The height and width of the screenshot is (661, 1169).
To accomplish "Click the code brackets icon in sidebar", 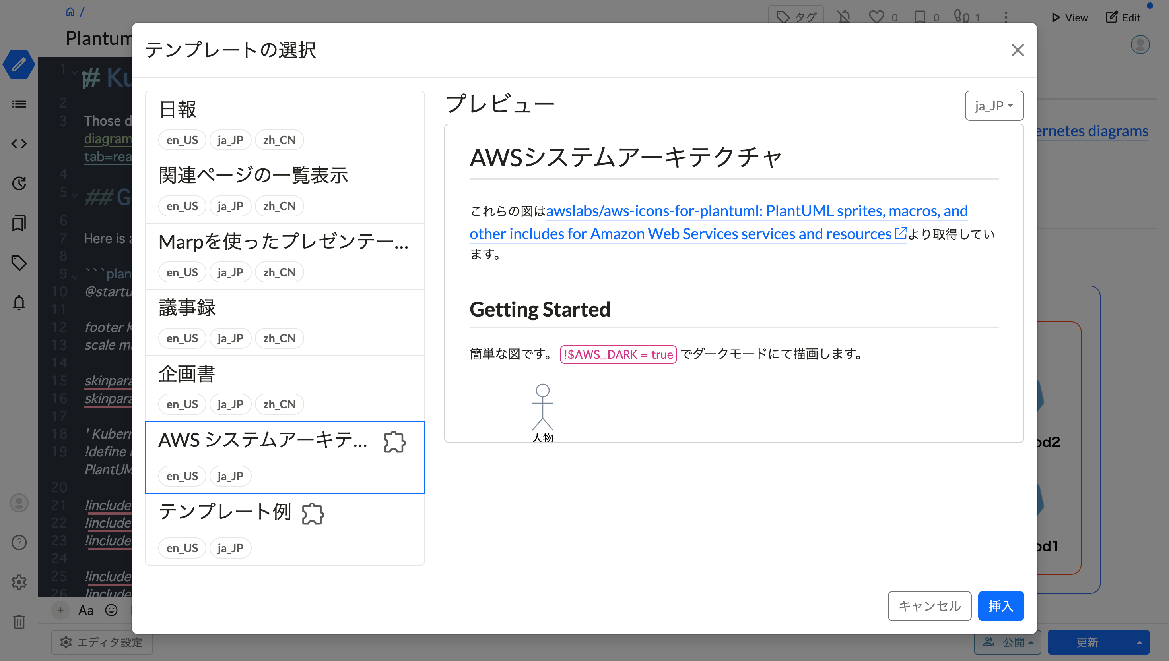I will click(19, 144).
